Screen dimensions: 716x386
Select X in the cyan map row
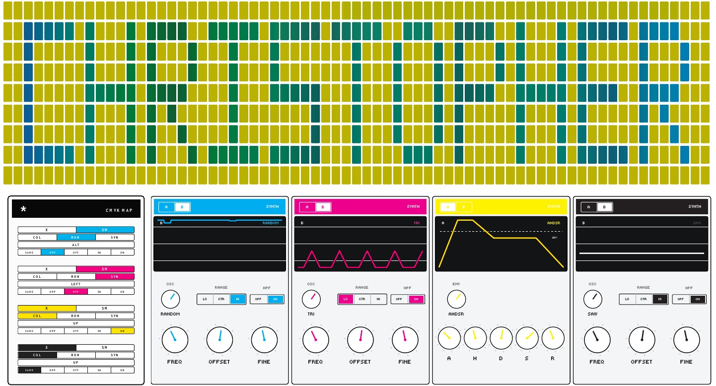[47, 230]
